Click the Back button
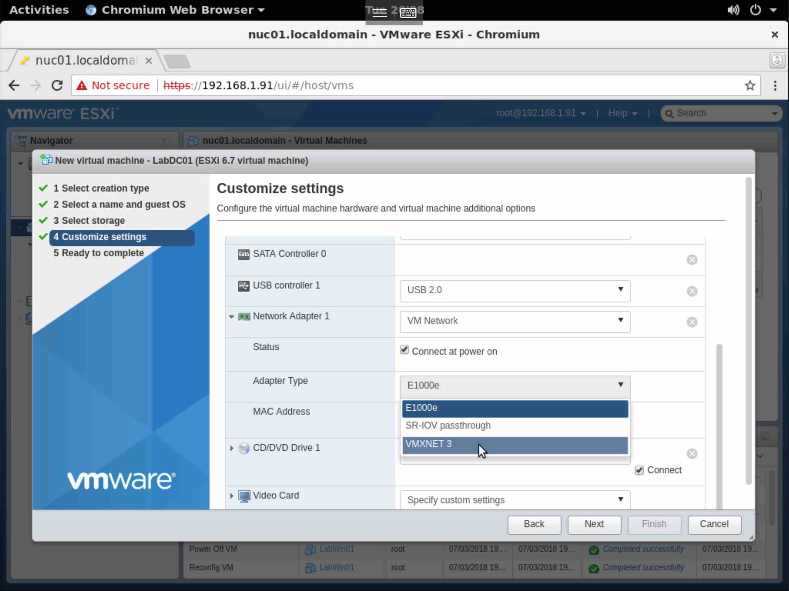 [534, 524]
